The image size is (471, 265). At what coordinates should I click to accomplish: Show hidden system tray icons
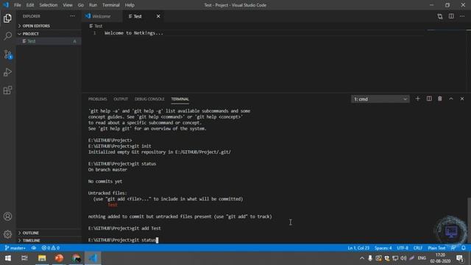coord(361,258)
